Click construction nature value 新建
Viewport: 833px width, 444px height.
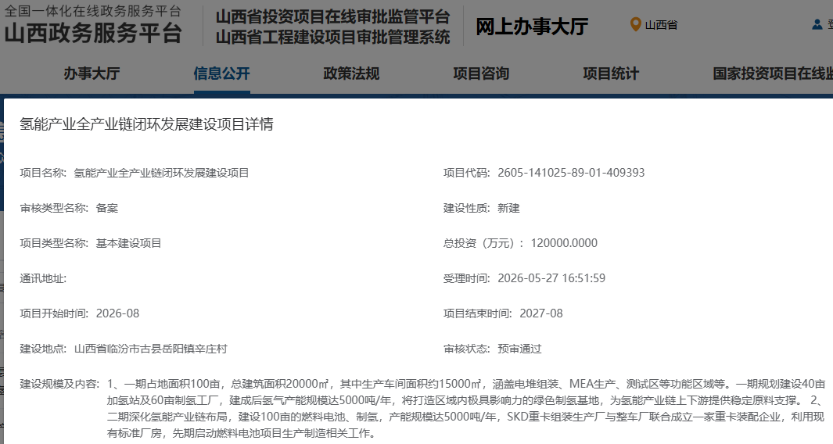508,208
